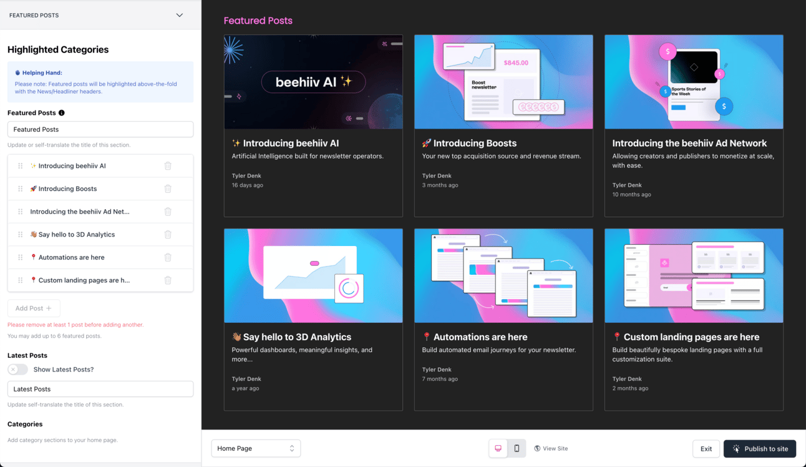Click the '16 days ago' timestamp
This screenshot has width=806, height=467.
(247, 185)
